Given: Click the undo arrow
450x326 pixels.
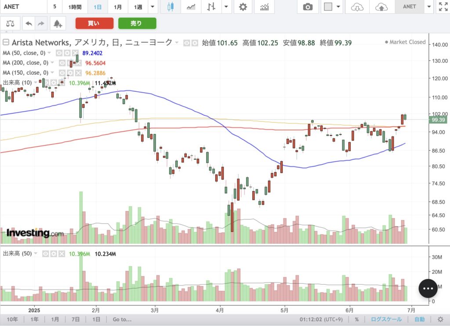Looking at the screenshot, I should coord(29,24).
